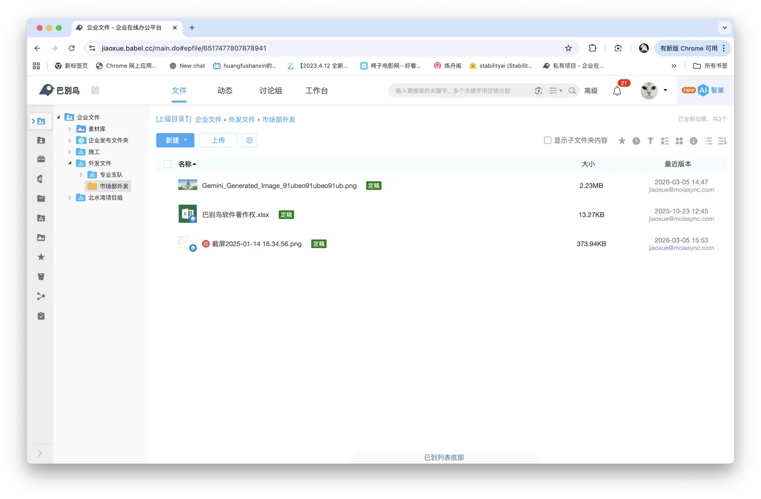Switch to the 文件 tab
Image resolution: width=761 pixels, height=499 pixels.
point(179,91)
